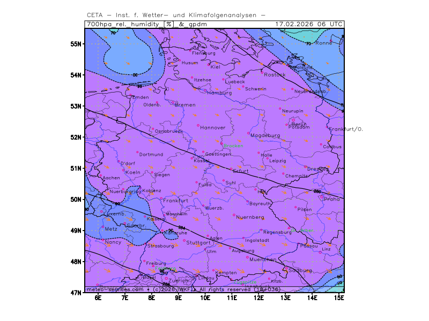Select the Praha city label

pos(332,199)
